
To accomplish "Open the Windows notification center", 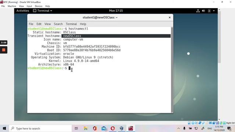I will tap(229, 128).
